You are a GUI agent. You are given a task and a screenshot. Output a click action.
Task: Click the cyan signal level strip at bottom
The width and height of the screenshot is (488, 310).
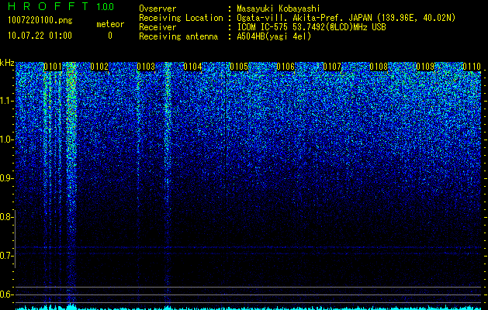[x=248, y=308]
